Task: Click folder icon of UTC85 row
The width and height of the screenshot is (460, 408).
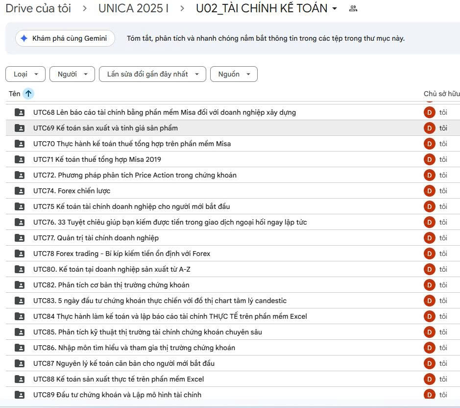Action: (20, 332)
